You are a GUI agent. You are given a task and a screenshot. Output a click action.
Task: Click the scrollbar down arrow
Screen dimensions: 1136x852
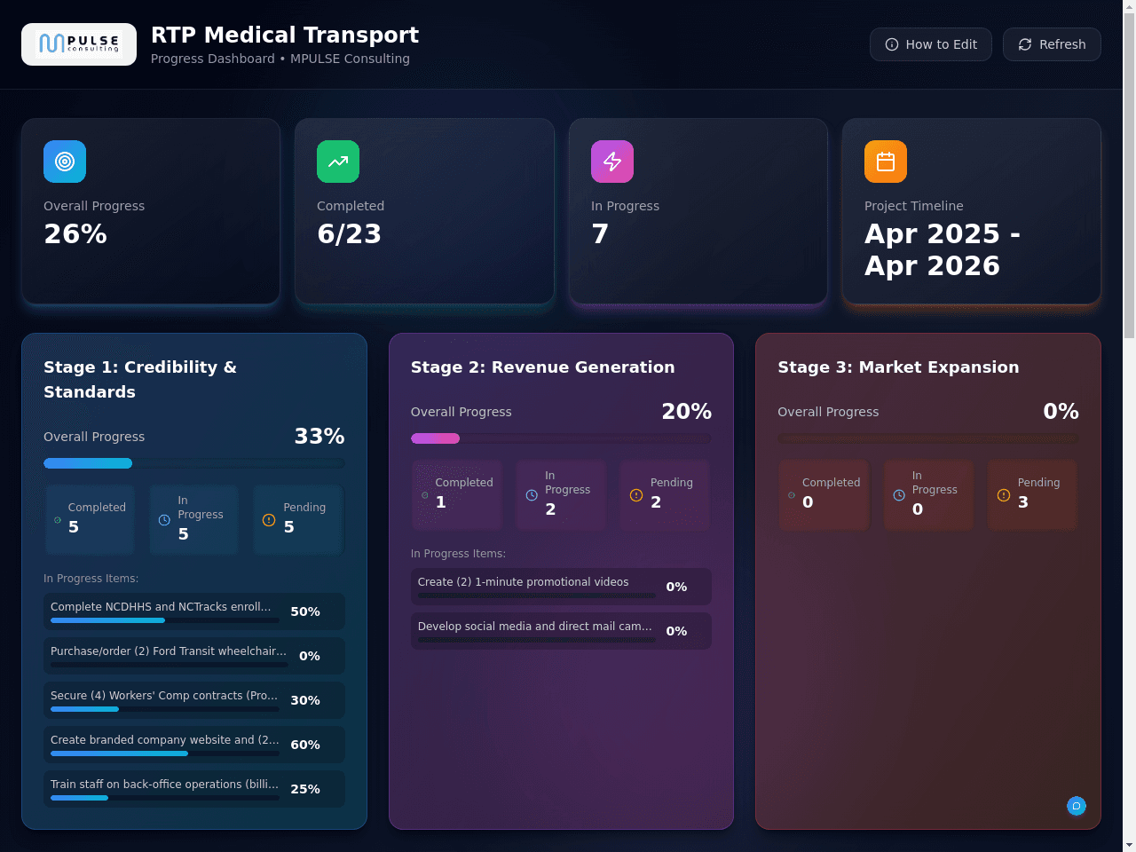coord(1129,845)
